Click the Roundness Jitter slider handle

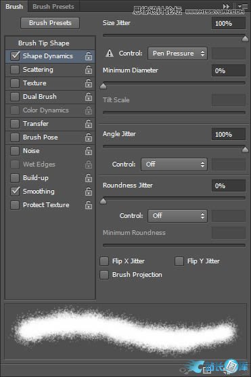point(104,201)
